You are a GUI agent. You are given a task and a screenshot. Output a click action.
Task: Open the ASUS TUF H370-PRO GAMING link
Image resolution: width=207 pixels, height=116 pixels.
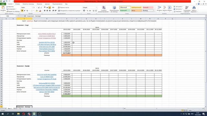(47, 74)
